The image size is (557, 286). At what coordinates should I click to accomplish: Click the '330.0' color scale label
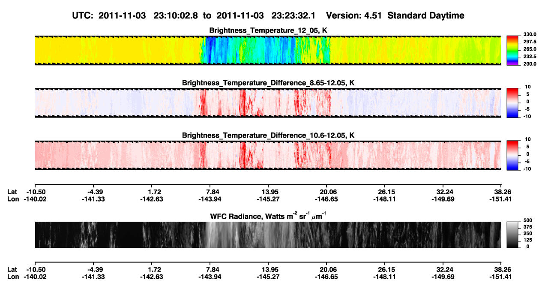530,34
